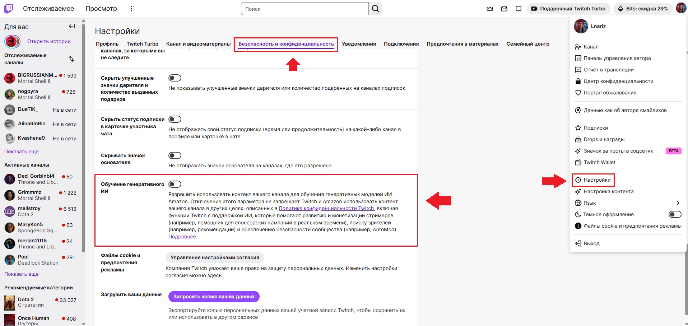This screenshot has height=326, width=688.
Task: Switch to Семейный центр tab
Action: click(528, 44)
